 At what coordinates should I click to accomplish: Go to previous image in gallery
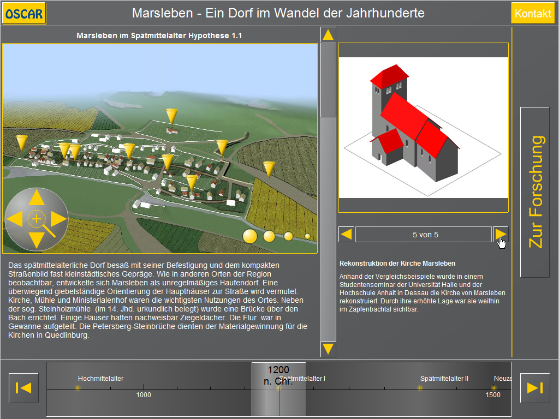(346, 235)
